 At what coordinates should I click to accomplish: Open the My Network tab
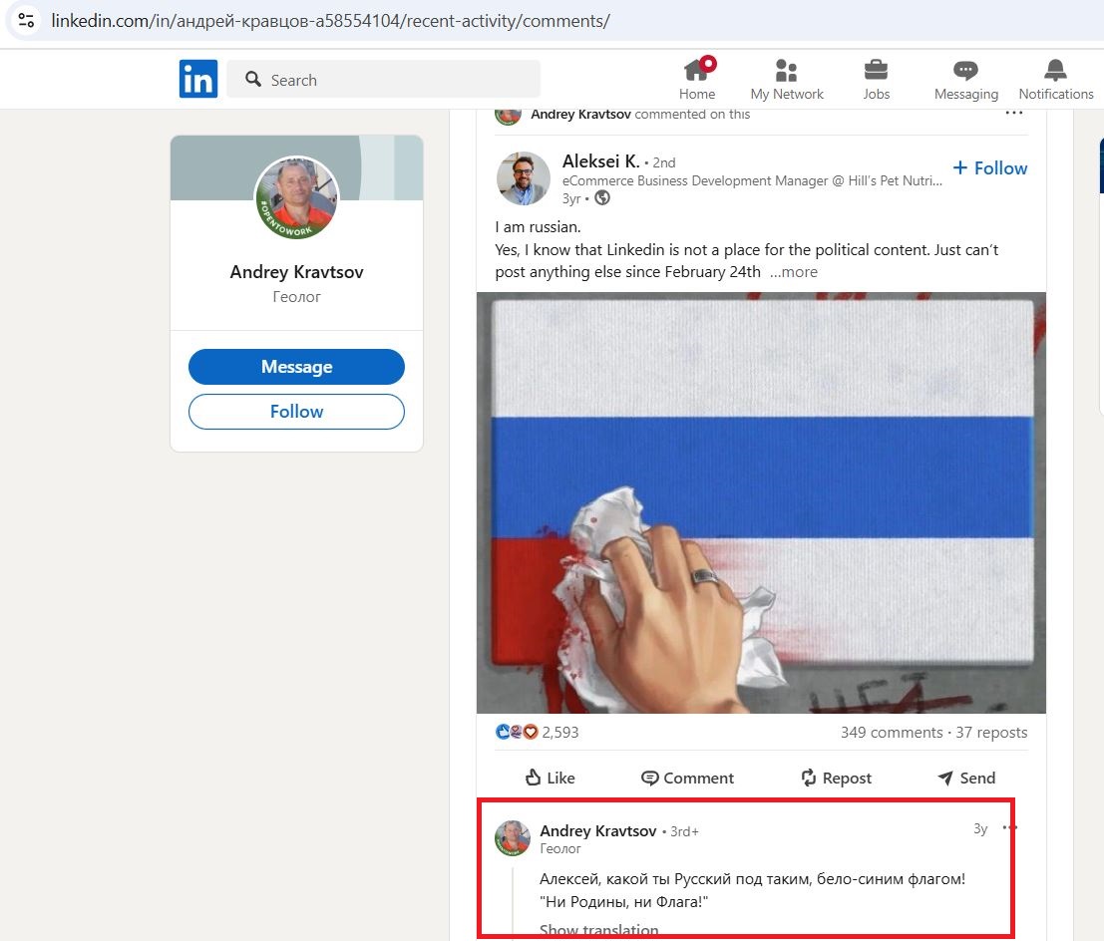coord(787,79)
